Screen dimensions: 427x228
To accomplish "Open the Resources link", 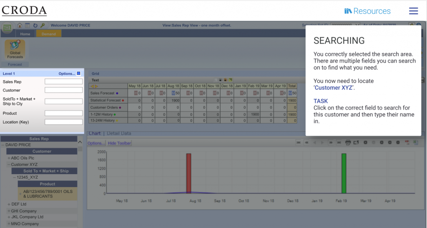I will click(367, 11).
